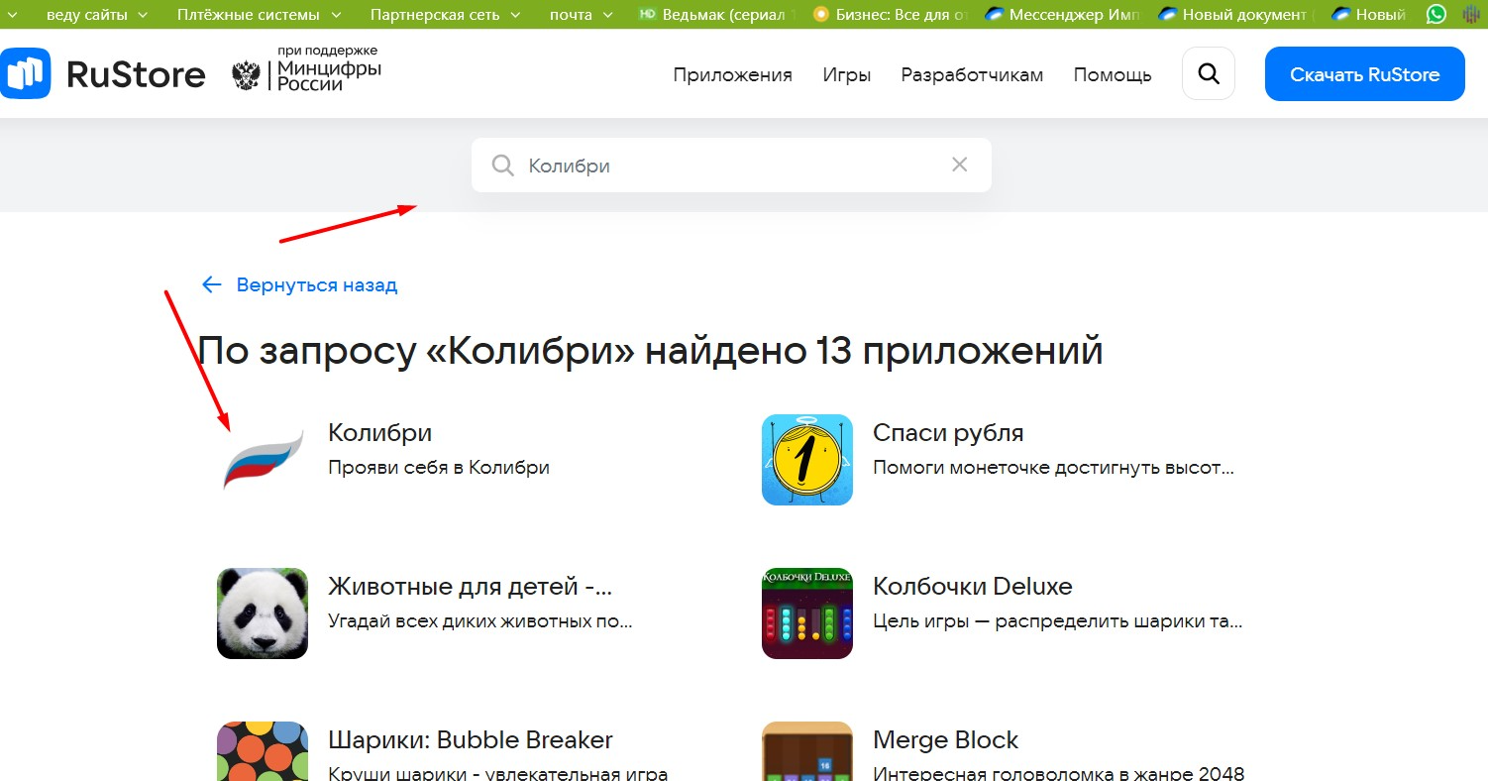Open the Merge Block app icon
Screen dimensions: 1488x781
click(x=807, y=751)
